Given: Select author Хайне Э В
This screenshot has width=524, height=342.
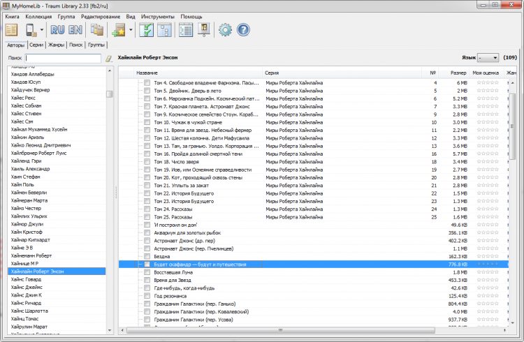Looking at the screenshot, I should pyautogui.click(x=22, y=248).
